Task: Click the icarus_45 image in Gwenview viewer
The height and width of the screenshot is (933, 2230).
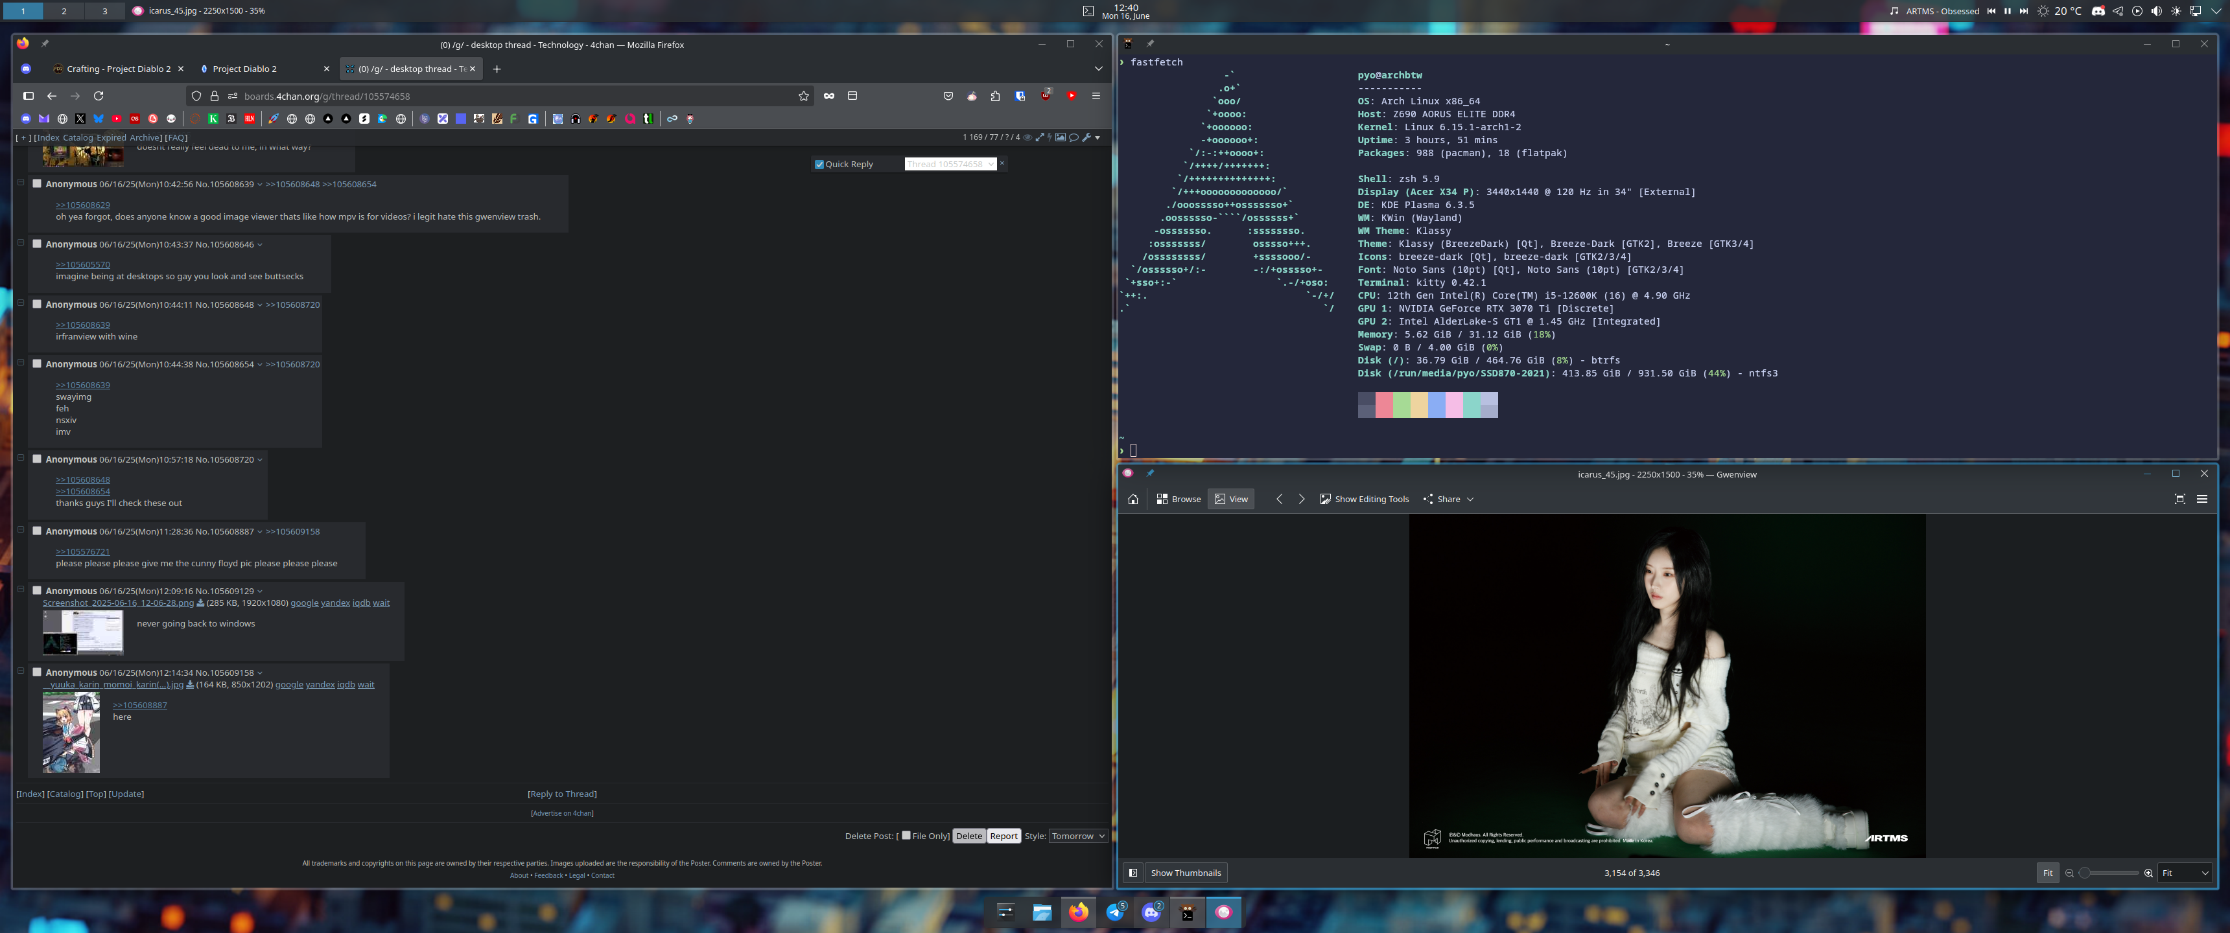Action: (x=1667, y=685)
